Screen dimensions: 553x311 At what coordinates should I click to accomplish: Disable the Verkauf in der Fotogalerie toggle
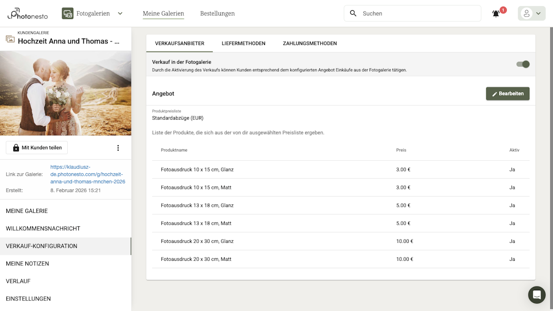(x=523, y=65)
